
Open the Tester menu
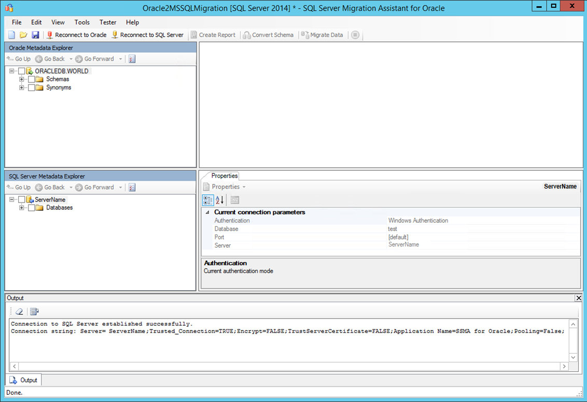[x=108, y=22]
